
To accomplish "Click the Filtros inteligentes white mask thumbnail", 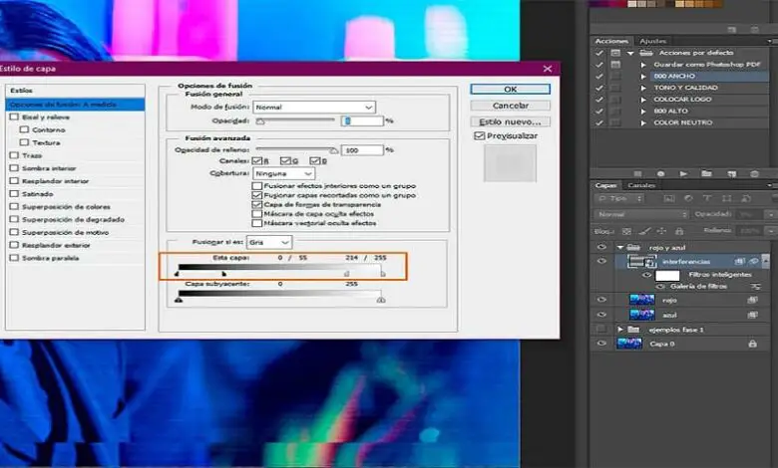I will coord(667,276).
